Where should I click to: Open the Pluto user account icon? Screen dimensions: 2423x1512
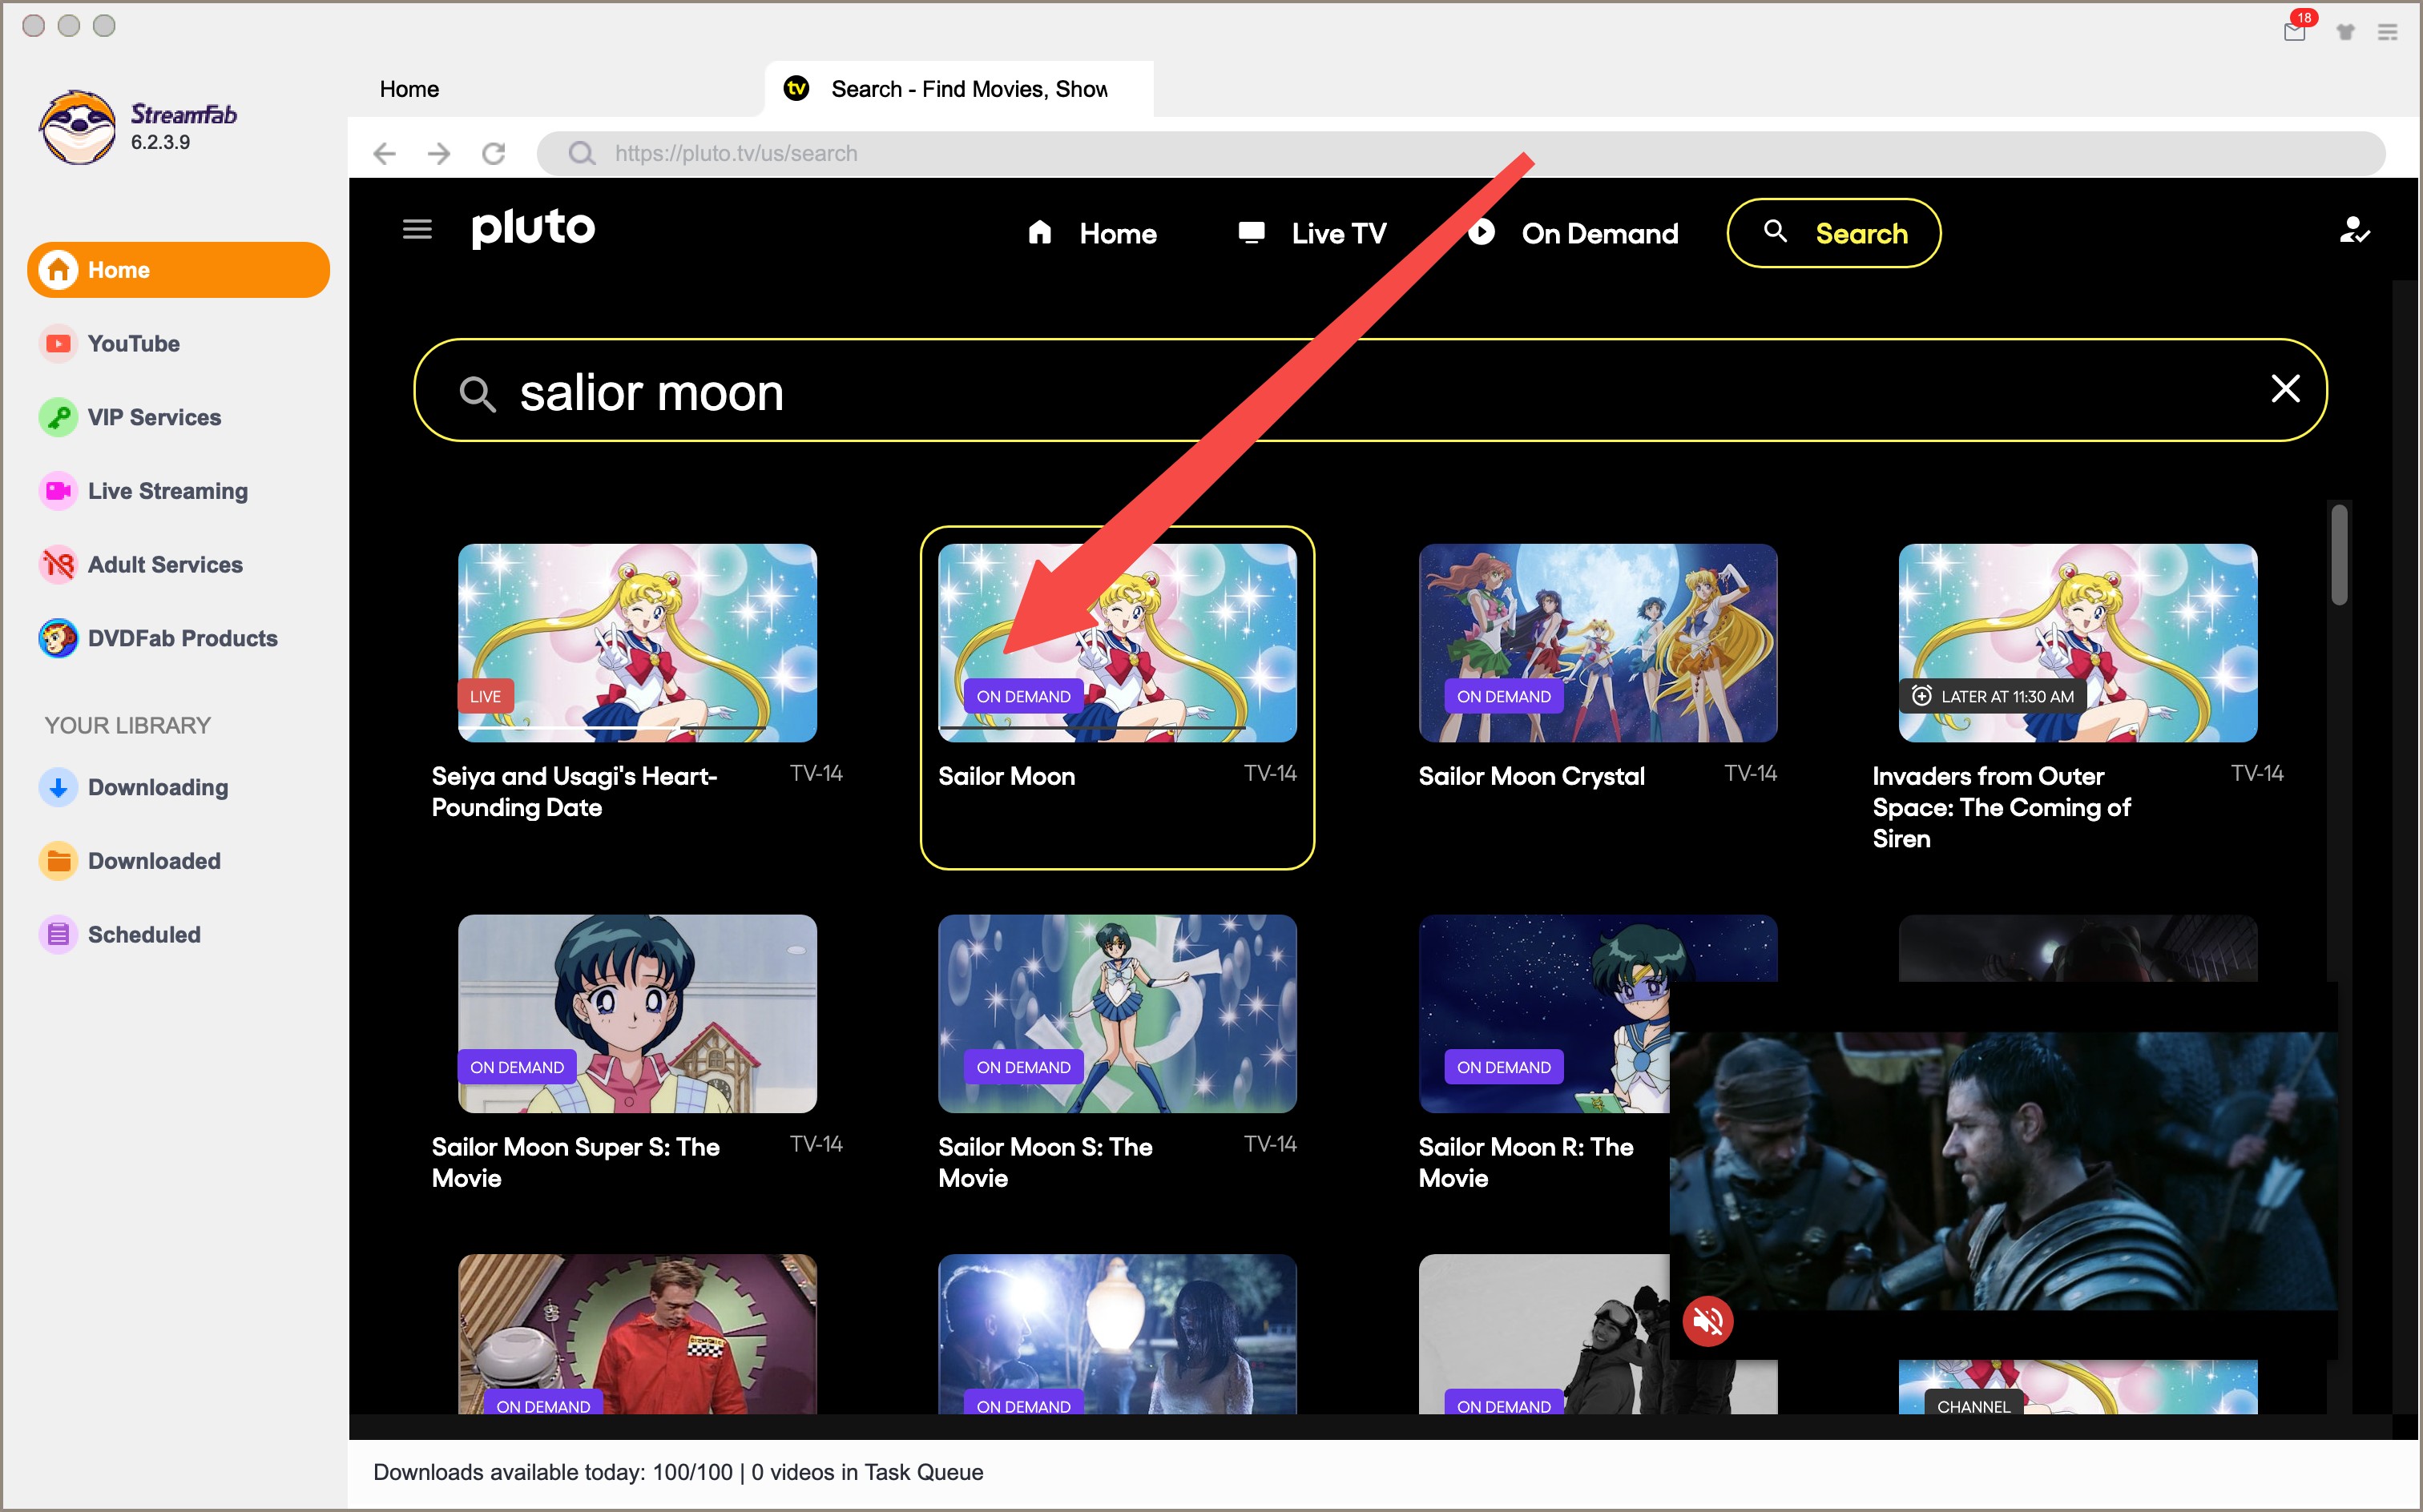[x=2354, y=231]
